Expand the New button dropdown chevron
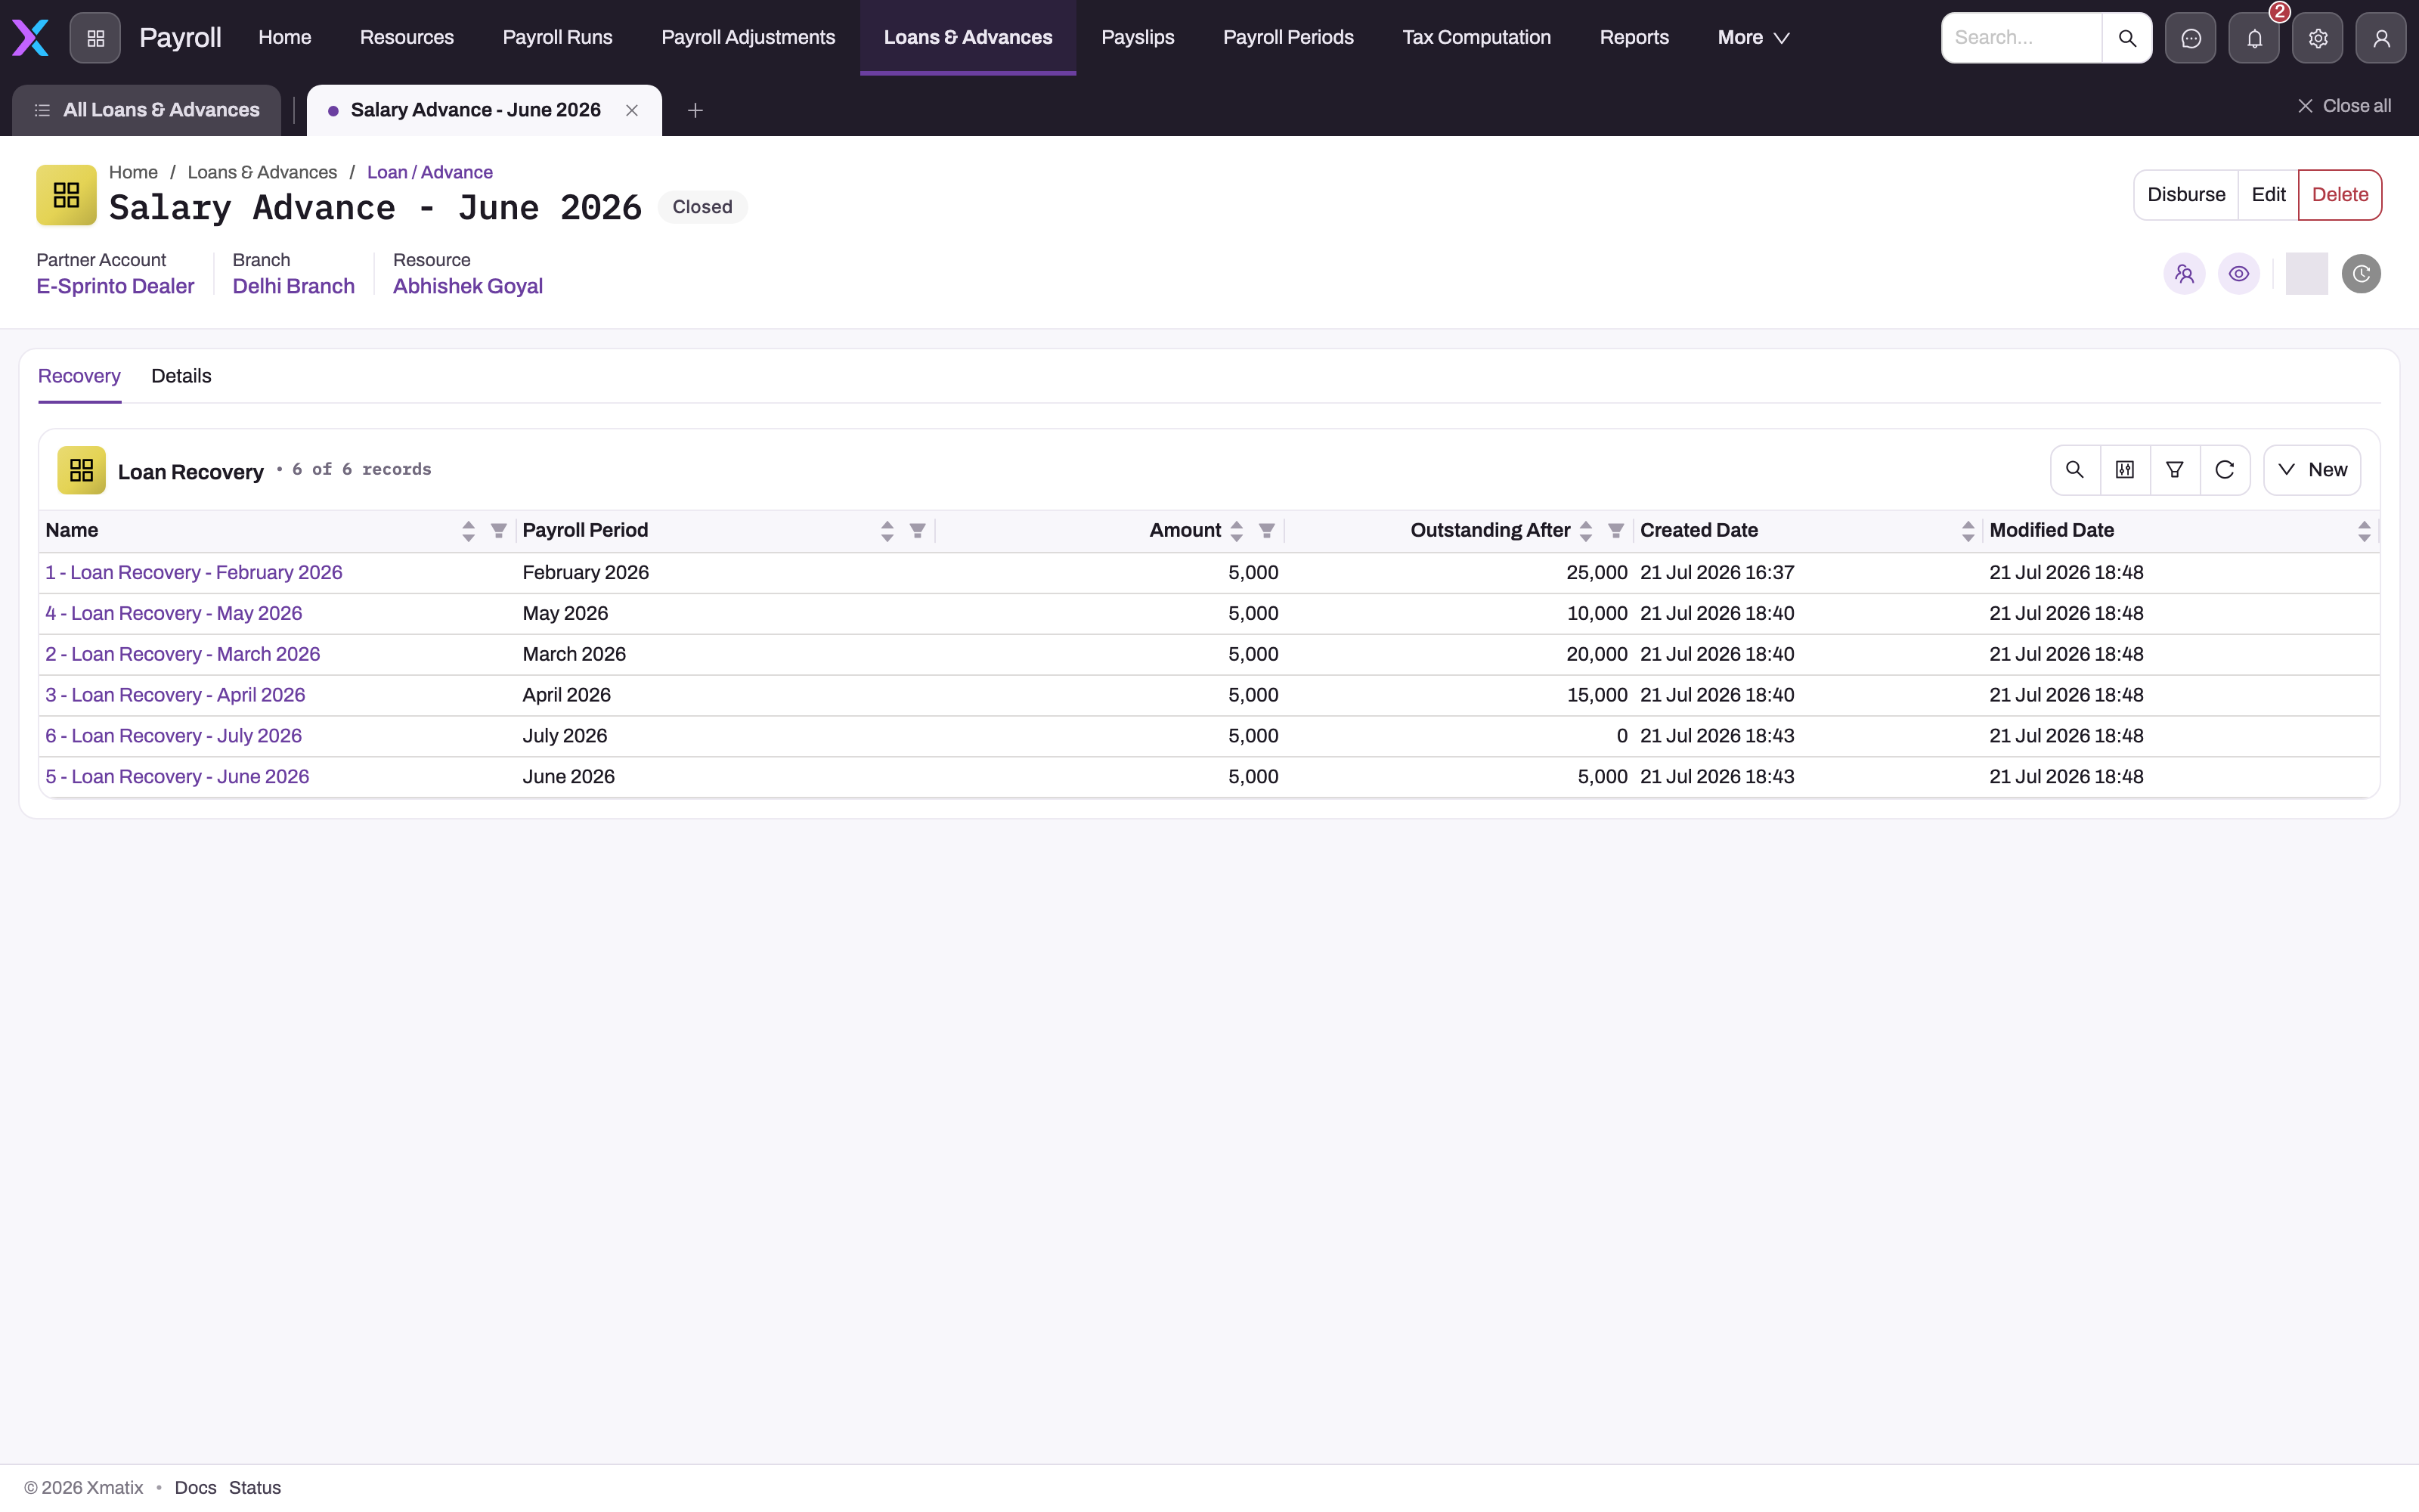 coord(2286,470)
